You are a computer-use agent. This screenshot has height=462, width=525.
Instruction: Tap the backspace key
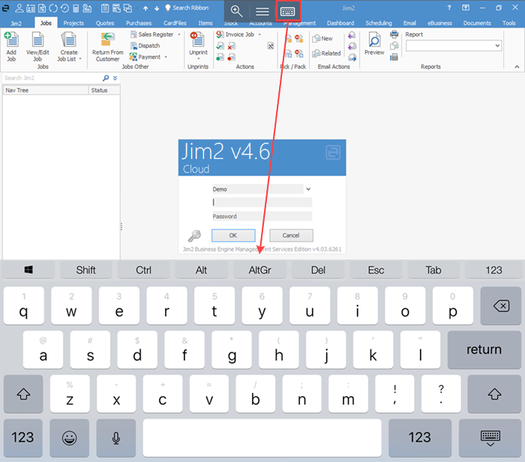tap(500, 306)
